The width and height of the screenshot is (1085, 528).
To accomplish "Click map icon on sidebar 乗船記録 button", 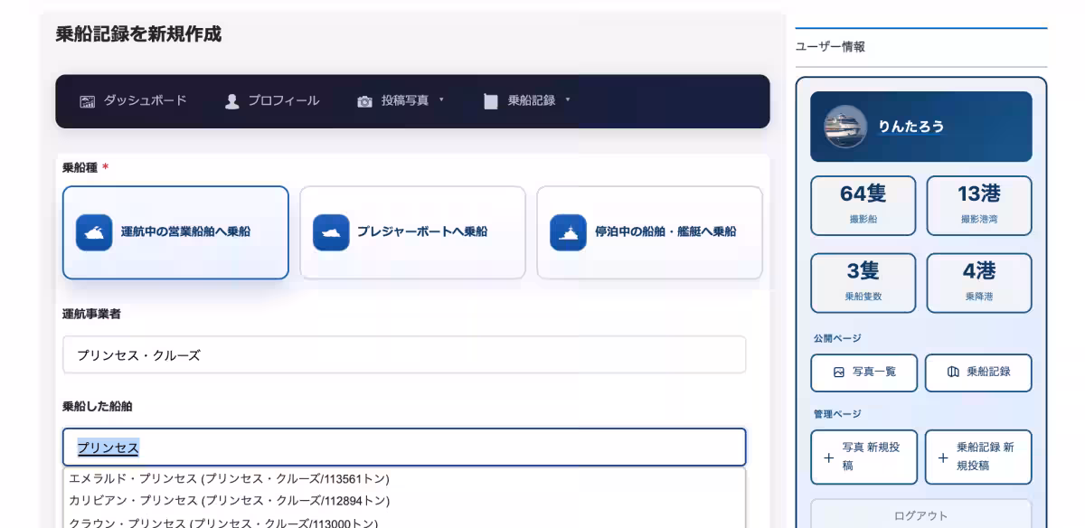I will click(953, 372).
